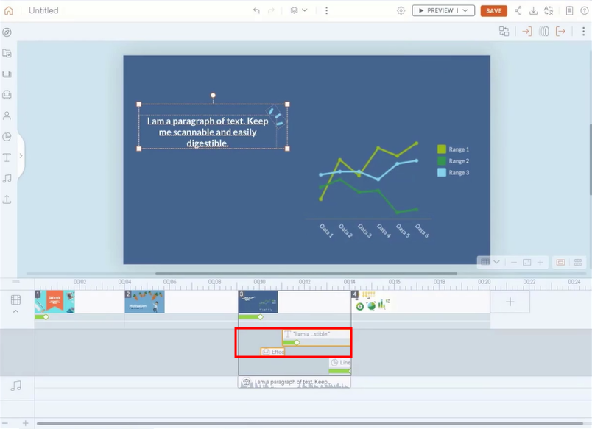
Task: Open the layers stack dropdown
Action: tap(299, 10)
